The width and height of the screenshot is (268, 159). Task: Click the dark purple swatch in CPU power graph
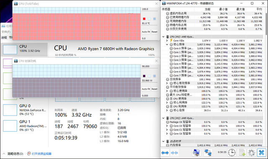[144, 76]
